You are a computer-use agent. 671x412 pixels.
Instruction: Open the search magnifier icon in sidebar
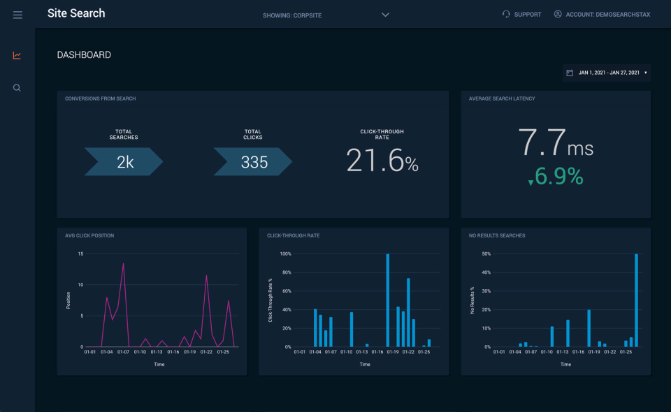click(x=17, y=87)
